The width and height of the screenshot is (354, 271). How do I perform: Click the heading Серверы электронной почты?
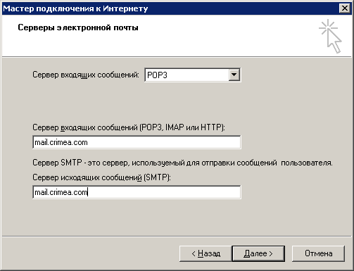coord(78,27)
